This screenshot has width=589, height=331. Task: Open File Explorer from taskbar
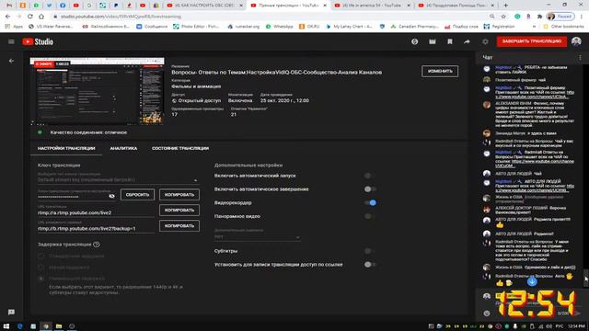click(59, 326)
